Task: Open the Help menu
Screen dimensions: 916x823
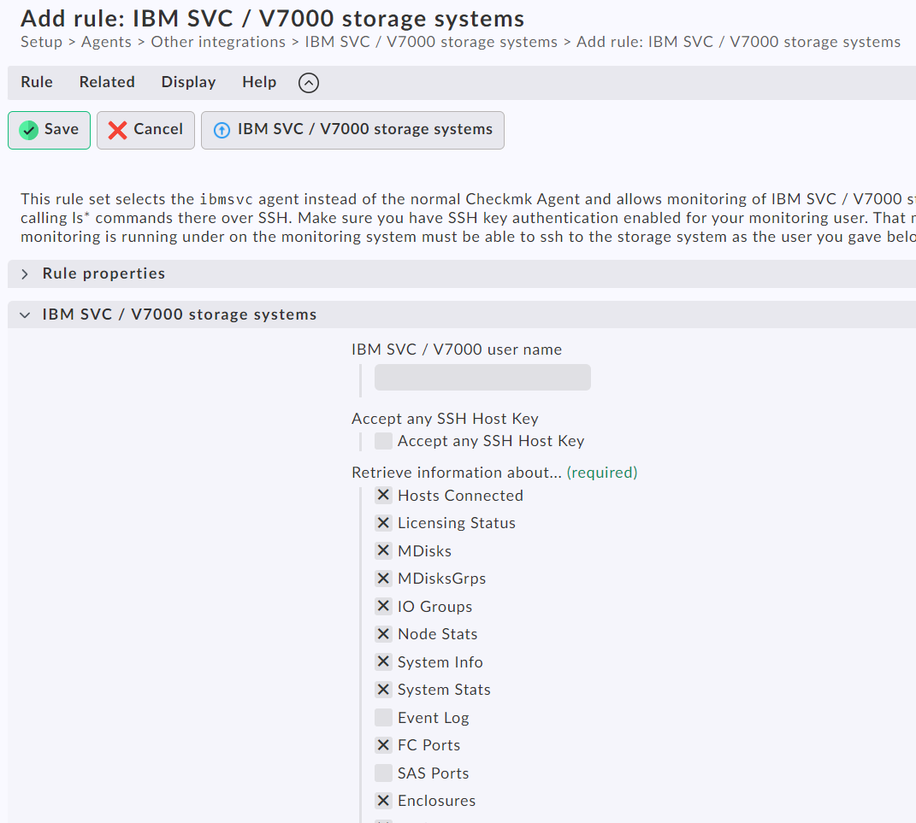Action: pyautogui.click(x=259, y=82)
